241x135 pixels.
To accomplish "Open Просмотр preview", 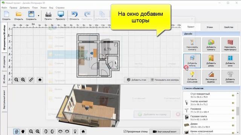I will coord(60,16).
